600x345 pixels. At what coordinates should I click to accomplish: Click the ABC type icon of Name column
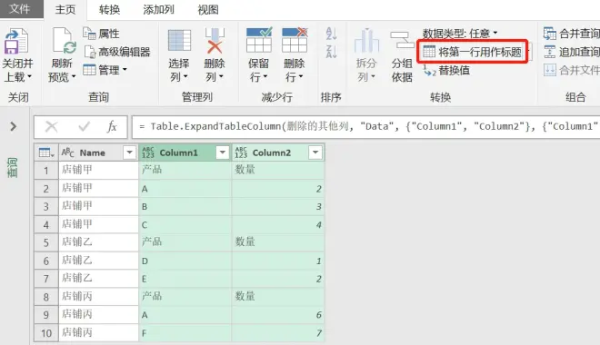click(x=68, y=153)
